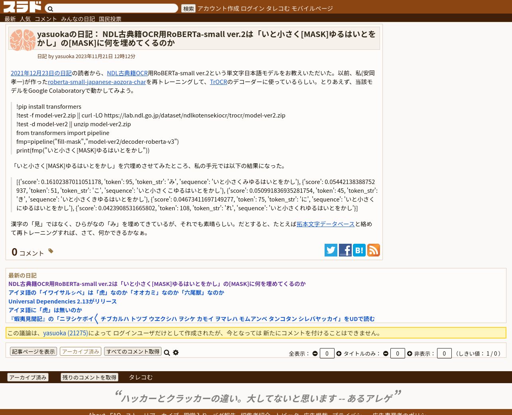The width and height of the screenshot is (512, 415).
Task: Select the 最新 nav tab
Action: coord(10,19)
